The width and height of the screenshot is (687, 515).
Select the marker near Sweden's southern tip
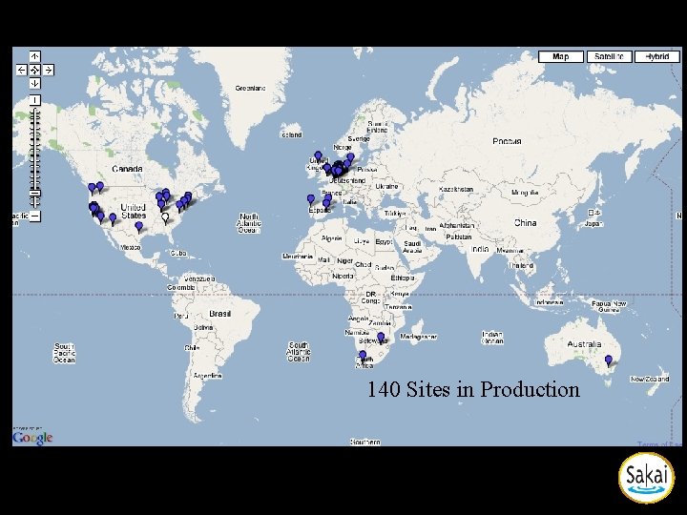[x=350, y=157]
